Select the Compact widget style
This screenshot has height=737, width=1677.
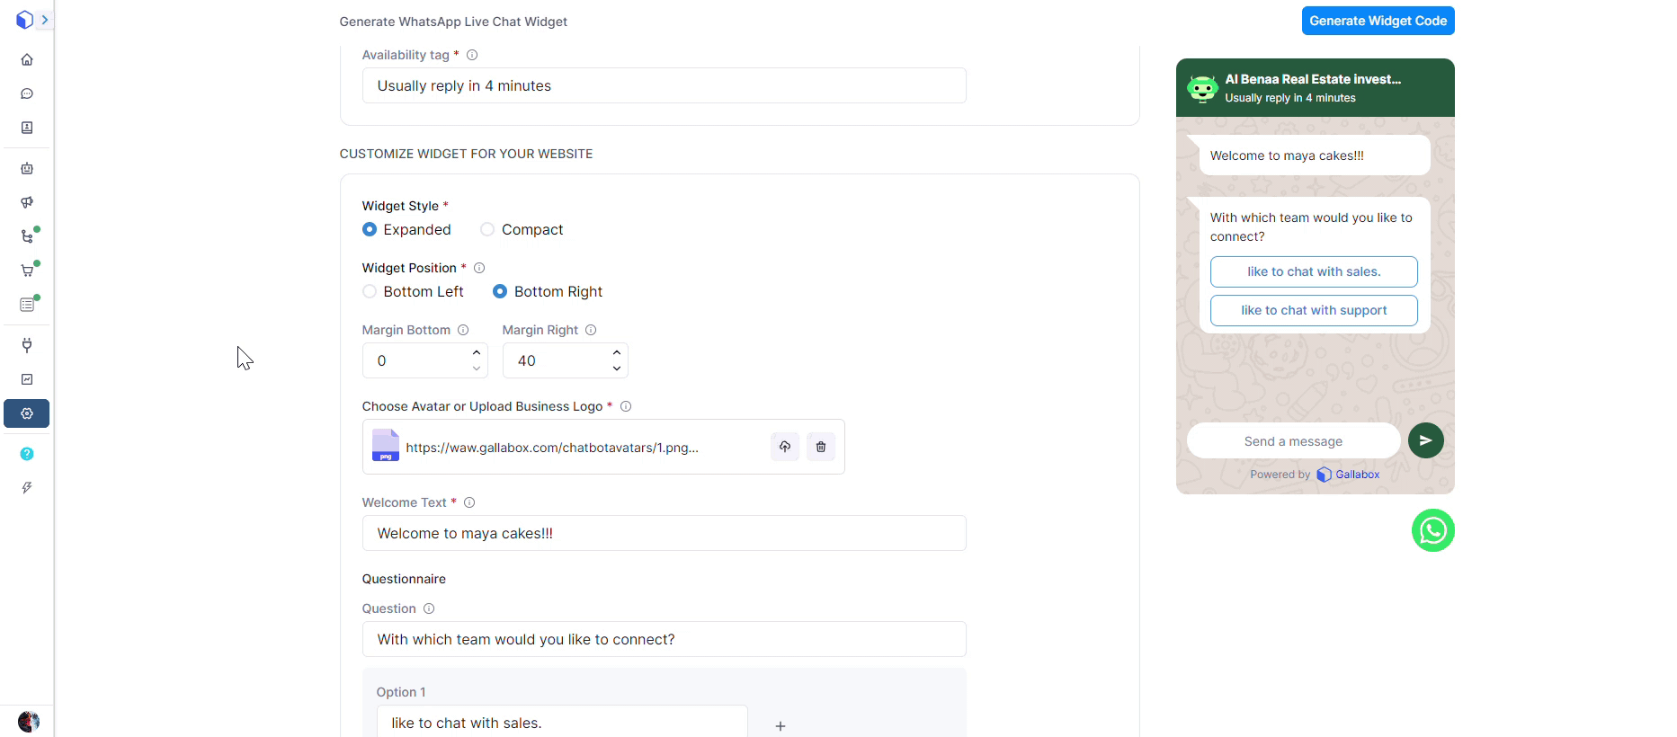(487, 229)
